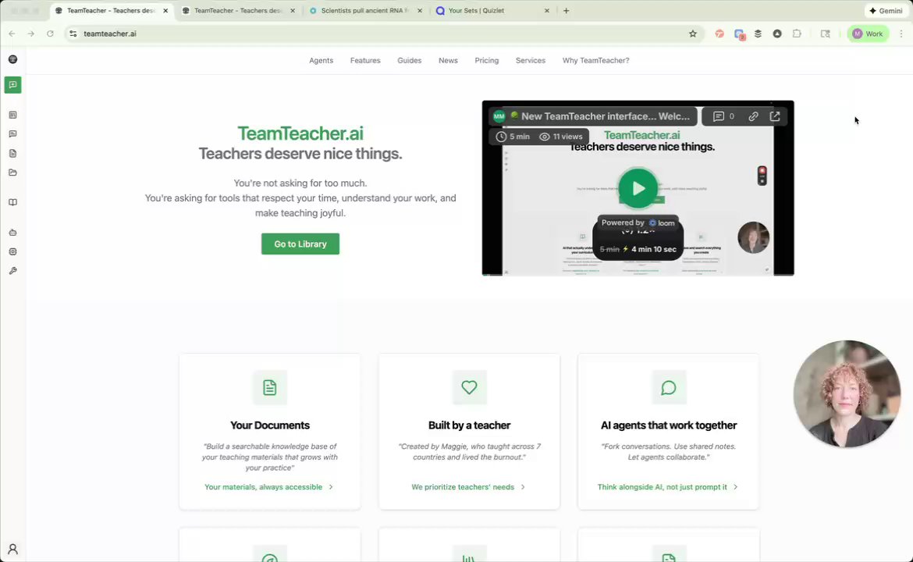Click the blue extension icon with red badge

(740, 34)
